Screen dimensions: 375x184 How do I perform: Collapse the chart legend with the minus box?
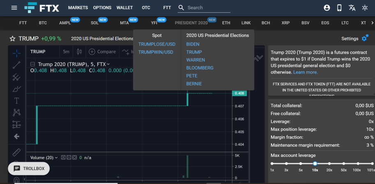coord(33,64)
